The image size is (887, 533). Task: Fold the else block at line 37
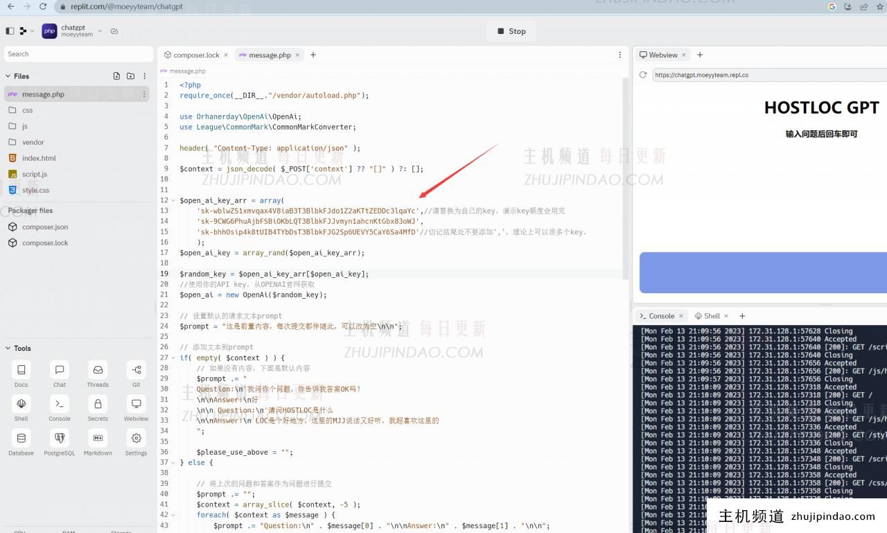(173, 462)
